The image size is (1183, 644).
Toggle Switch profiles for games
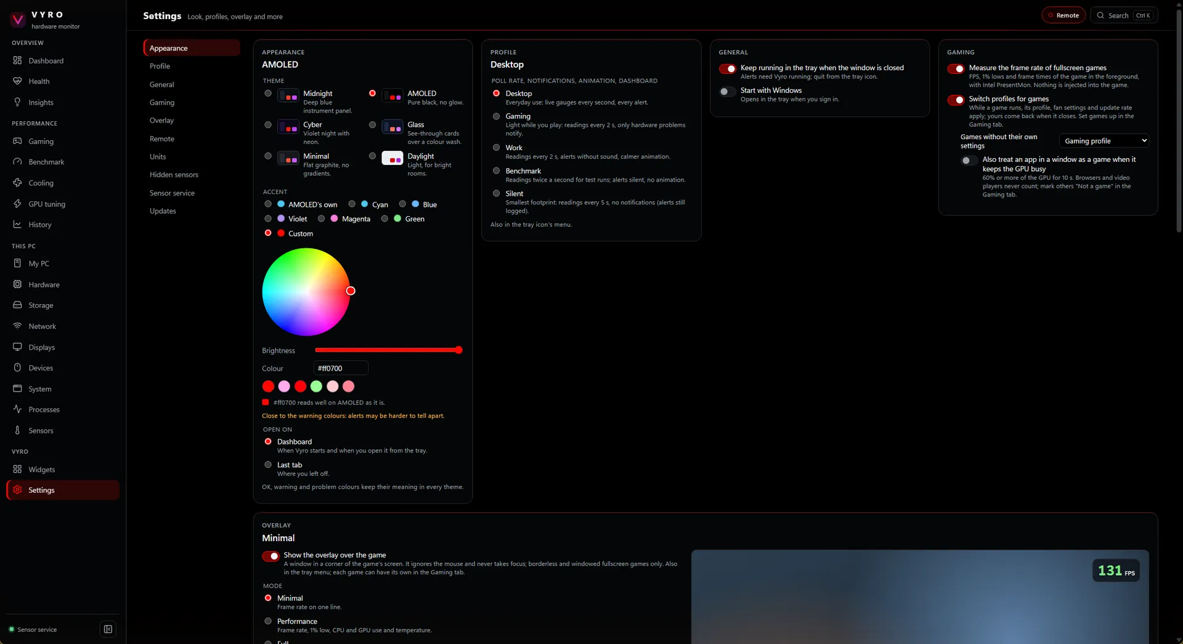tap(956, 100)
